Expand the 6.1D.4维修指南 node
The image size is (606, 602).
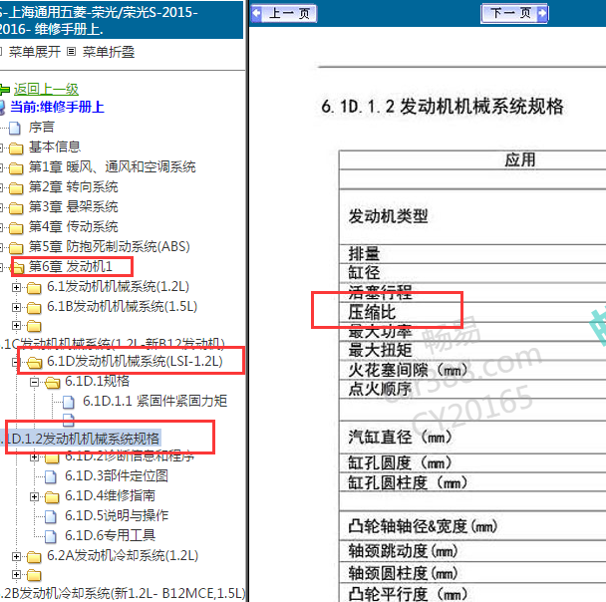click(x=35, y=497)
